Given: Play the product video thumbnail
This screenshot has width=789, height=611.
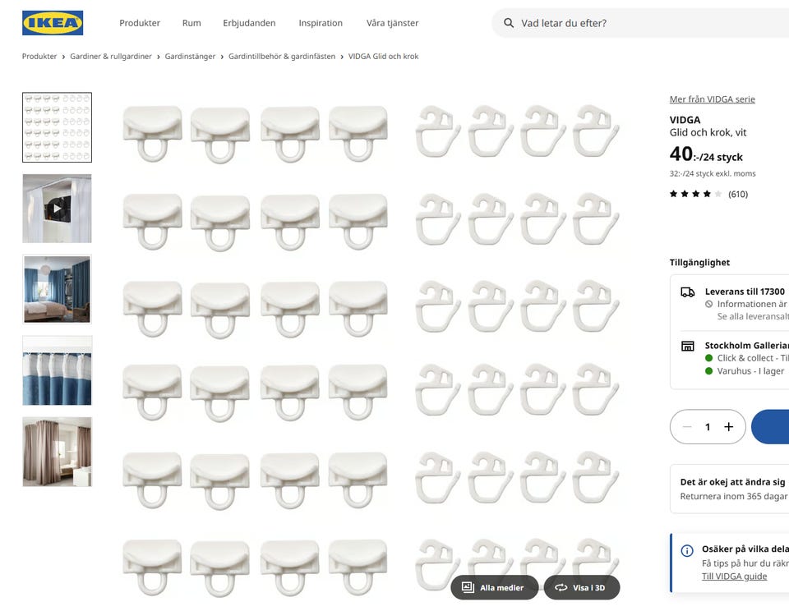Looking at the screenshot, I should click(x=57, y=209).
